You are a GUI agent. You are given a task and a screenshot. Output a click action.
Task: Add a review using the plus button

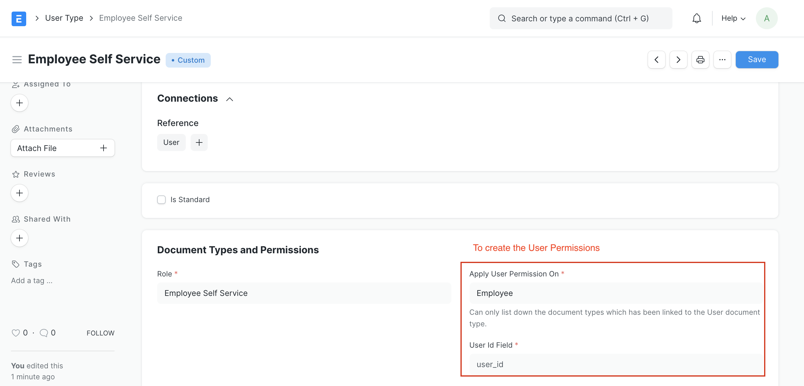coord(19,193)
